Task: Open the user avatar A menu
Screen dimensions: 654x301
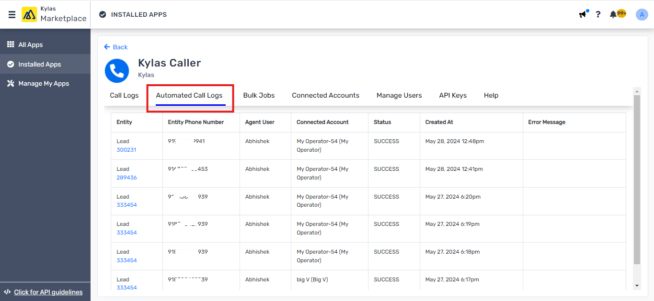Action: 642,14
